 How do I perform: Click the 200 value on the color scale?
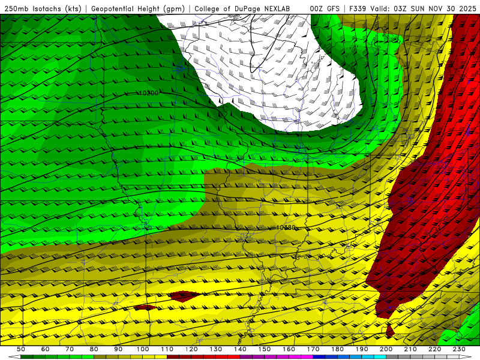click(386, 349)
